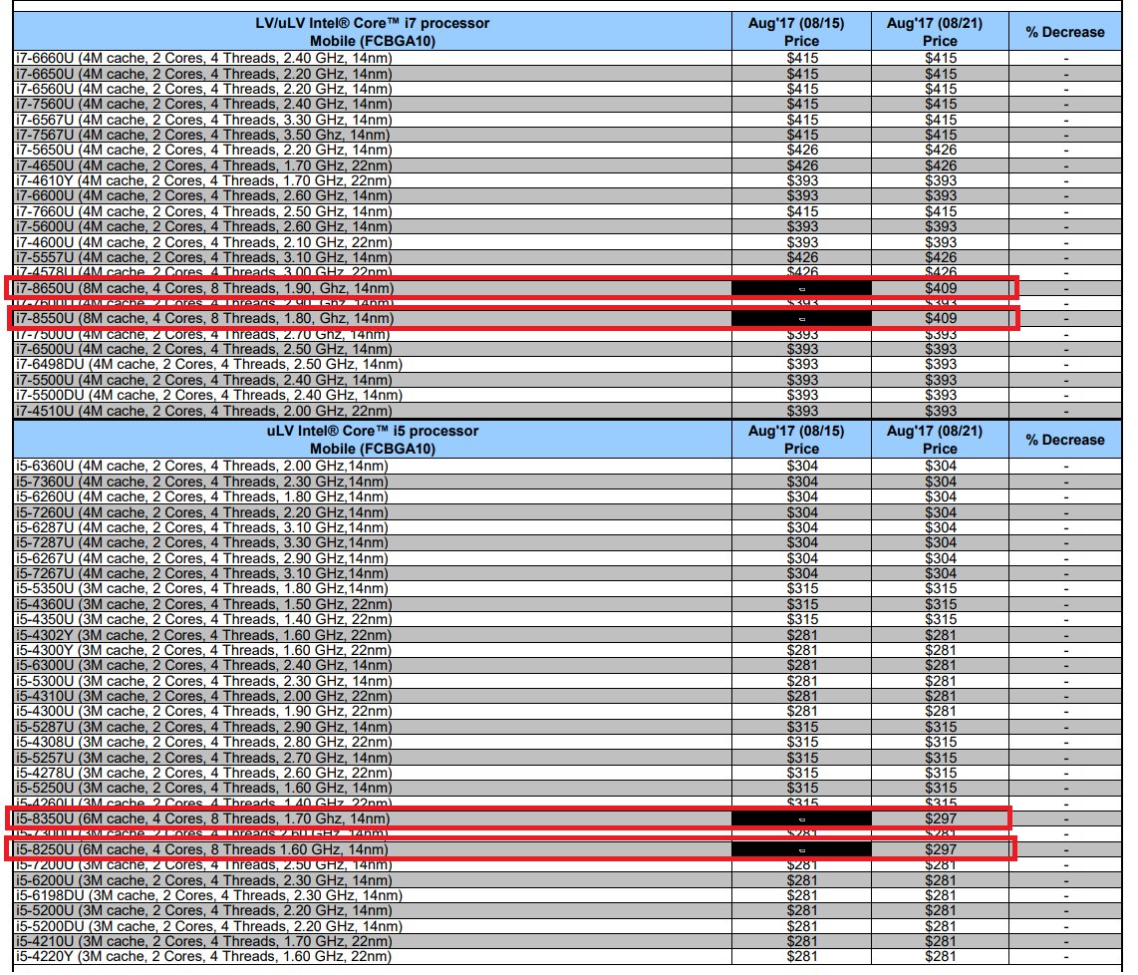Click the % Decrease header in i7 table
This screenshot has width=1138, height=975.
pos(1064,32)
